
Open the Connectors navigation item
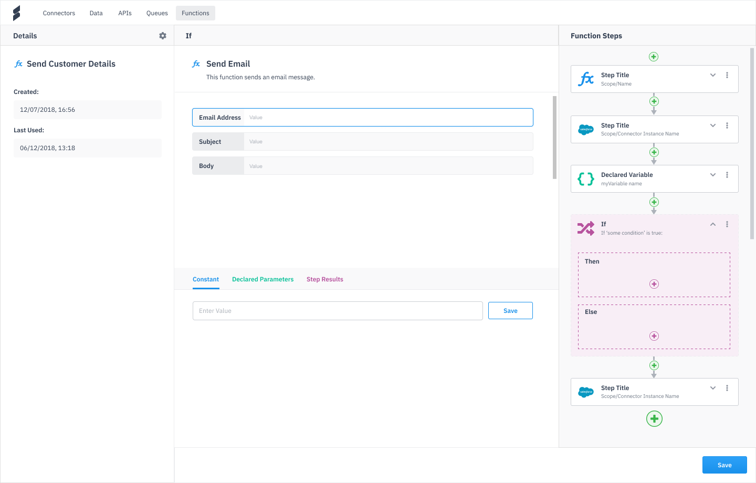pos(58,13)
